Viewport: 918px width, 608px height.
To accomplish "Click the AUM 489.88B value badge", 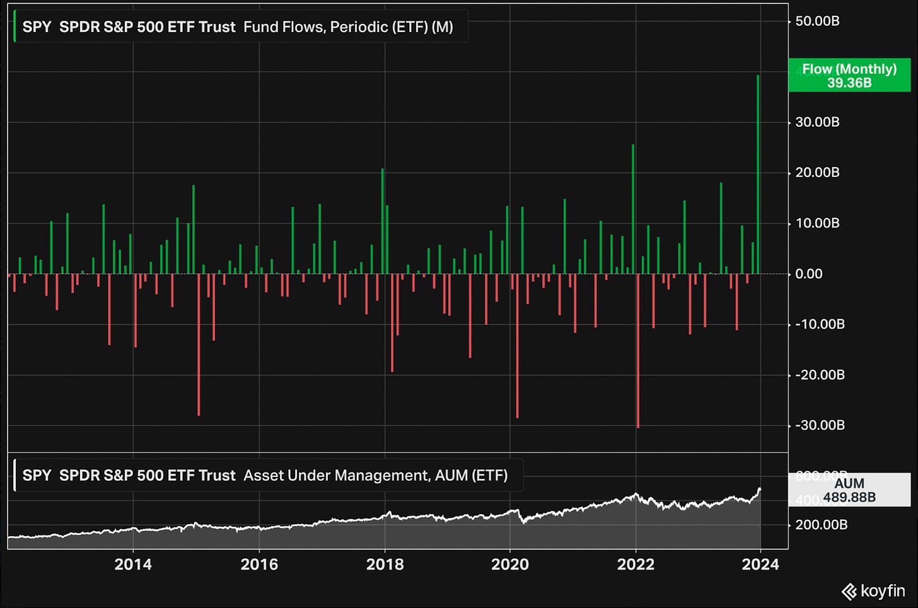I will click(849, 490).
